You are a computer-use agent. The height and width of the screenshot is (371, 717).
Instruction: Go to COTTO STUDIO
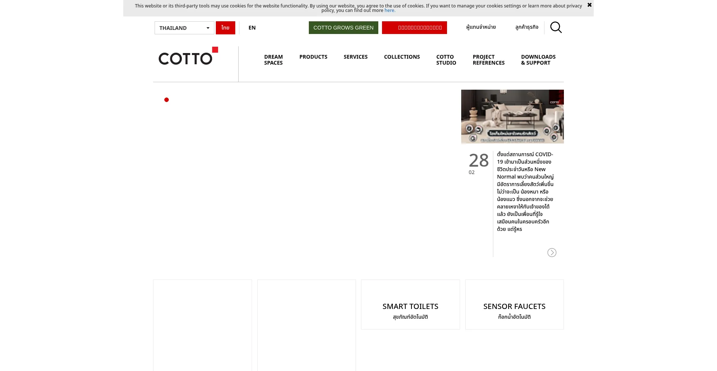446,60
